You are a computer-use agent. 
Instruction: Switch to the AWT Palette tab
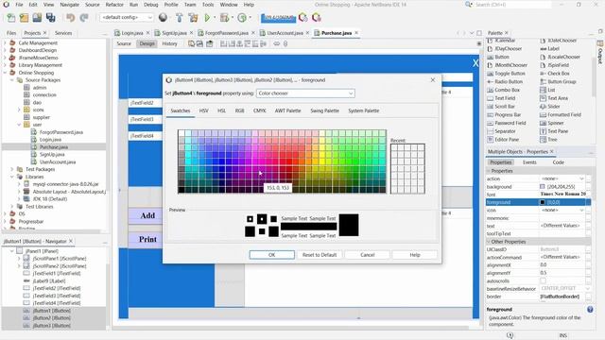[x=287, y=110]
